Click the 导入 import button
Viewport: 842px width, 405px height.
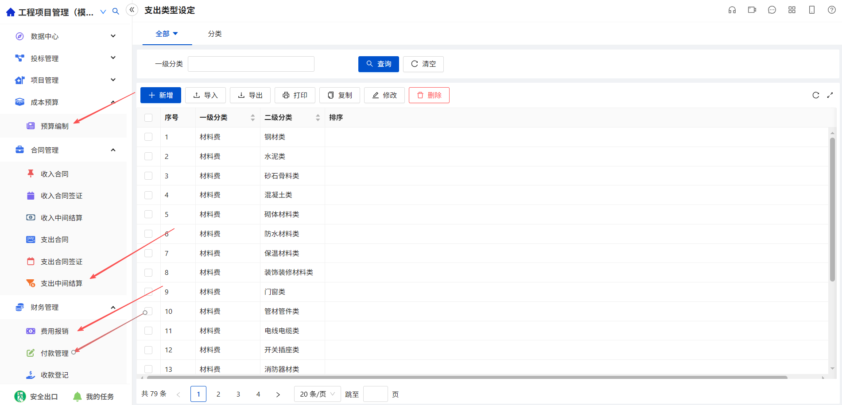pos(206,95)
